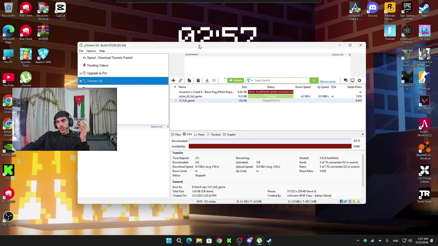
Task: Close the sidebar advertisement
Action: (168, 127)
